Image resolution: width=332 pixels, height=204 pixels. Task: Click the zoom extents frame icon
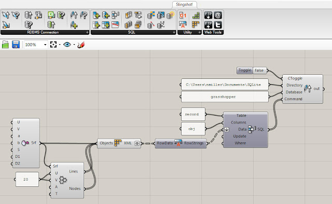point(53,45)
